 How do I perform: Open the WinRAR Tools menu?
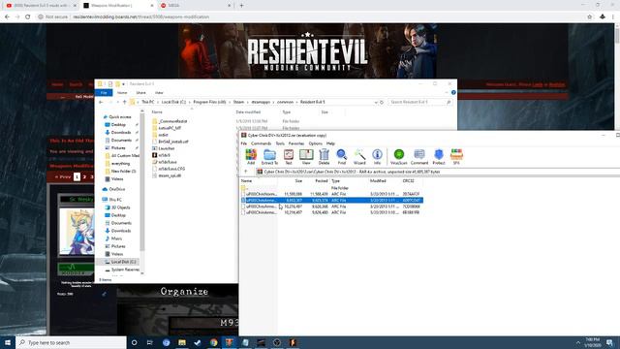280,143
